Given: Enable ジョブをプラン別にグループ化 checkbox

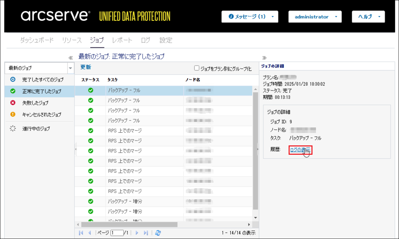Looking at the screenshot, I should [197, 68].
